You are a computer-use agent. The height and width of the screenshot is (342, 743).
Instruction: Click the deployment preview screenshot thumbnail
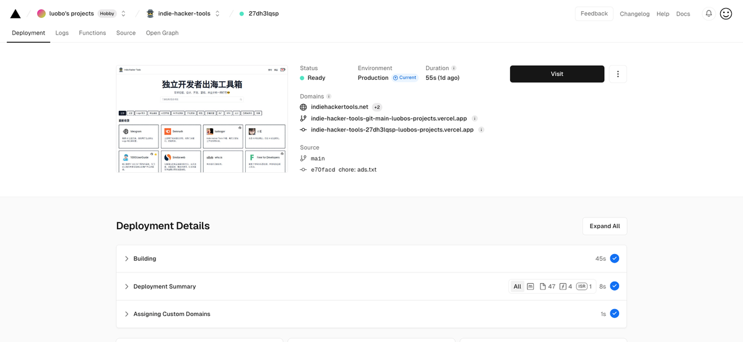[x=202, y=118]
